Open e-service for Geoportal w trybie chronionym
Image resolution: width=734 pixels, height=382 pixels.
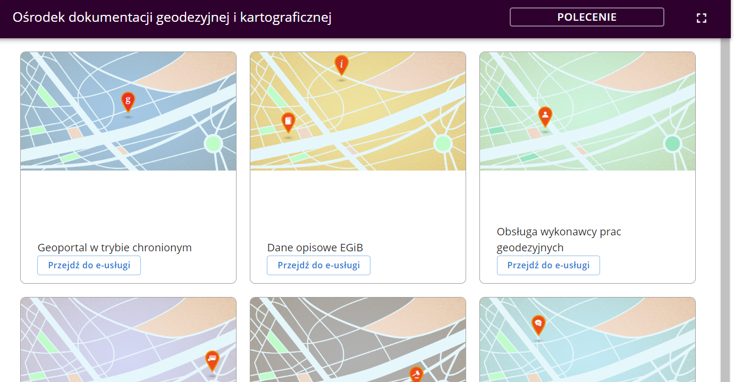[89, 265]
